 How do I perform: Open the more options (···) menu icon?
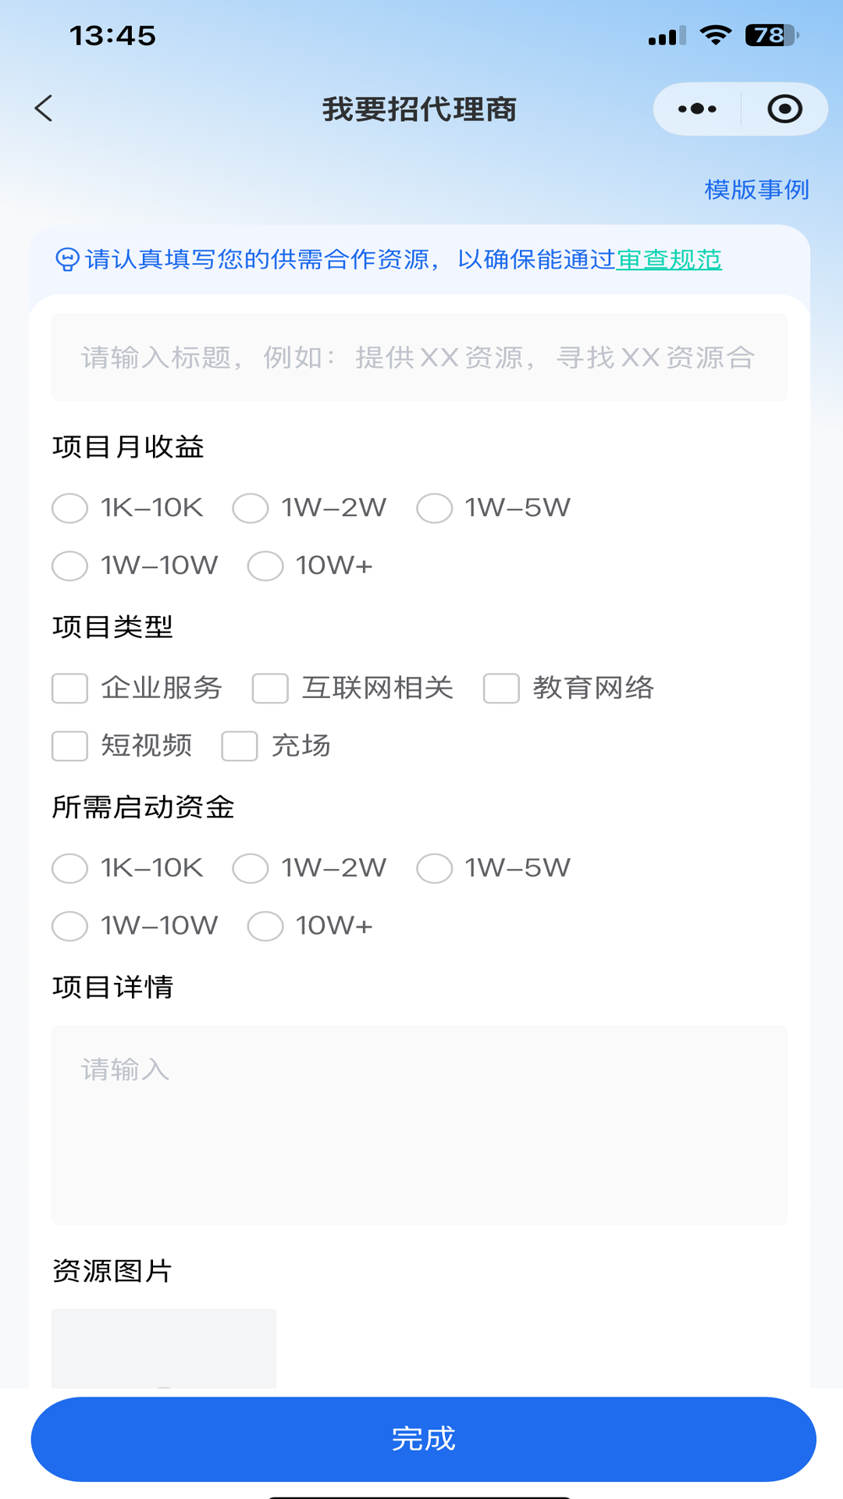pyautogui.click(x=695, y=109)
